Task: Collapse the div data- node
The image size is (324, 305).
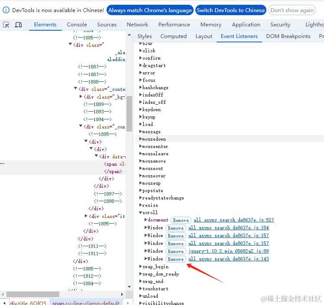Action: [x=96, y=156]
